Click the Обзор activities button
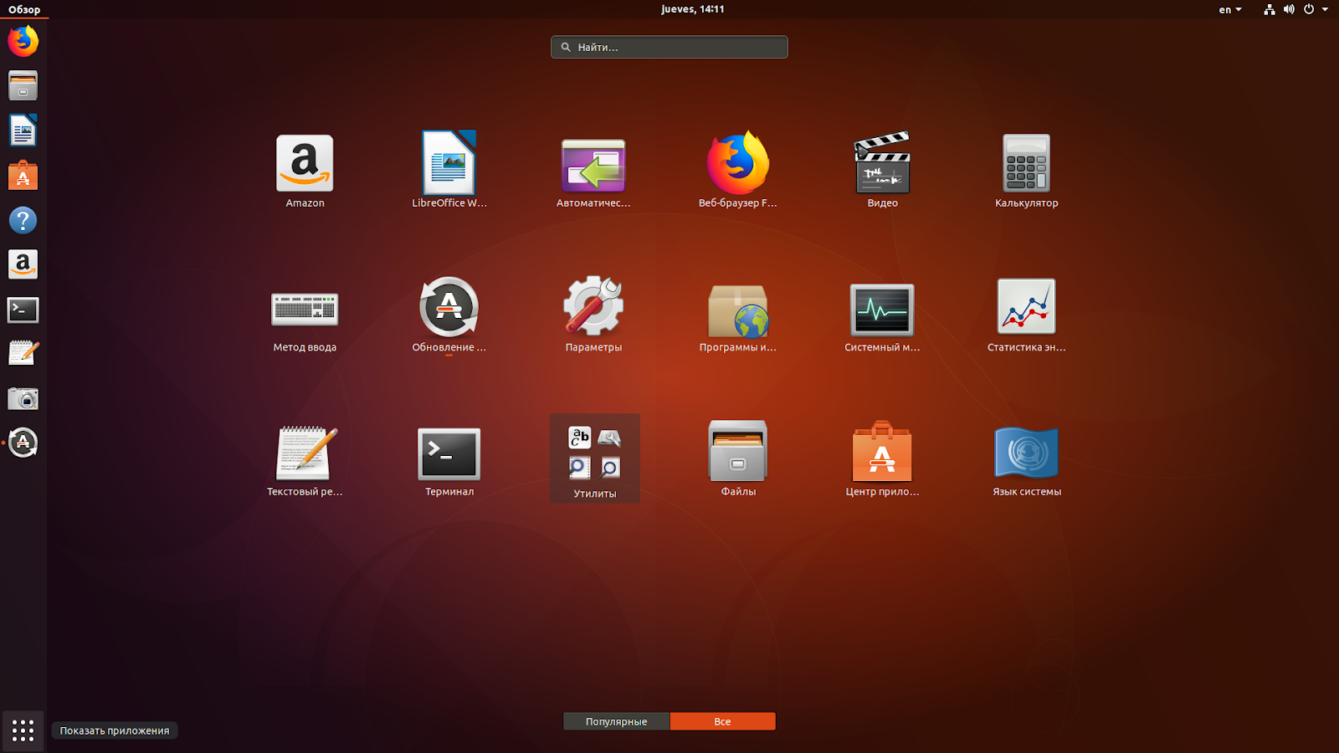The image size is (1339, 753). click(x=24, y=9)
